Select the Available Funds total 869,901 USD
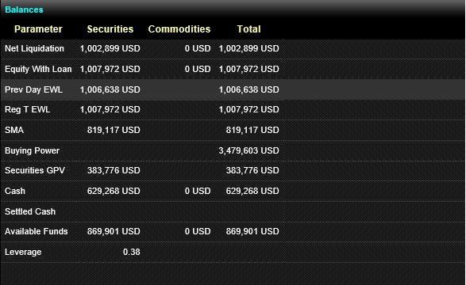 pyautogui.click(x=252, y=231)
